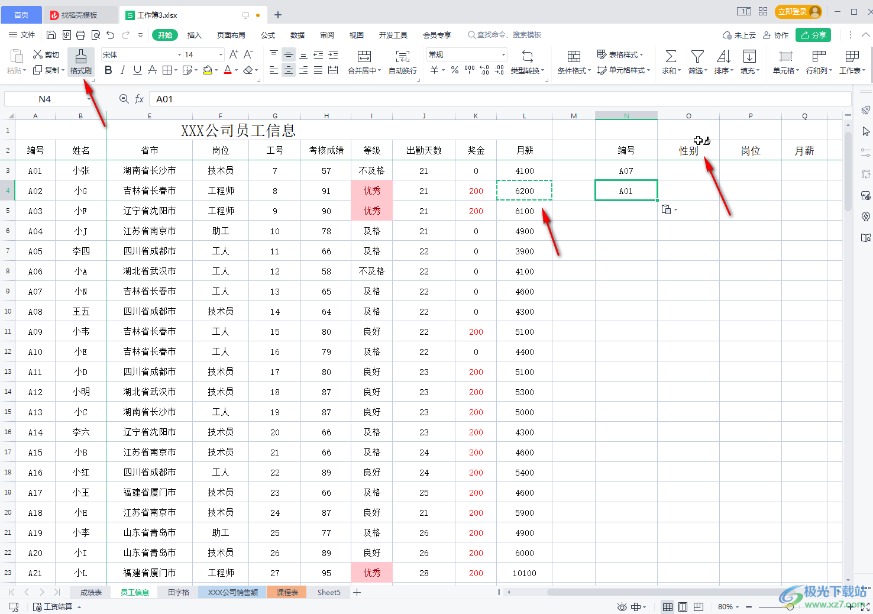Decrease decimal places

tap(499, 70)
